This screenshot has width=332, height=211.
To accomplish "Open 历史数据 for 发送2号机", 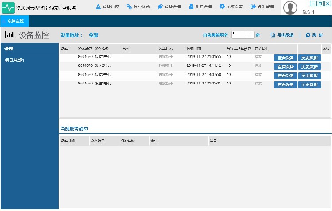I will [x=309, y=67].
